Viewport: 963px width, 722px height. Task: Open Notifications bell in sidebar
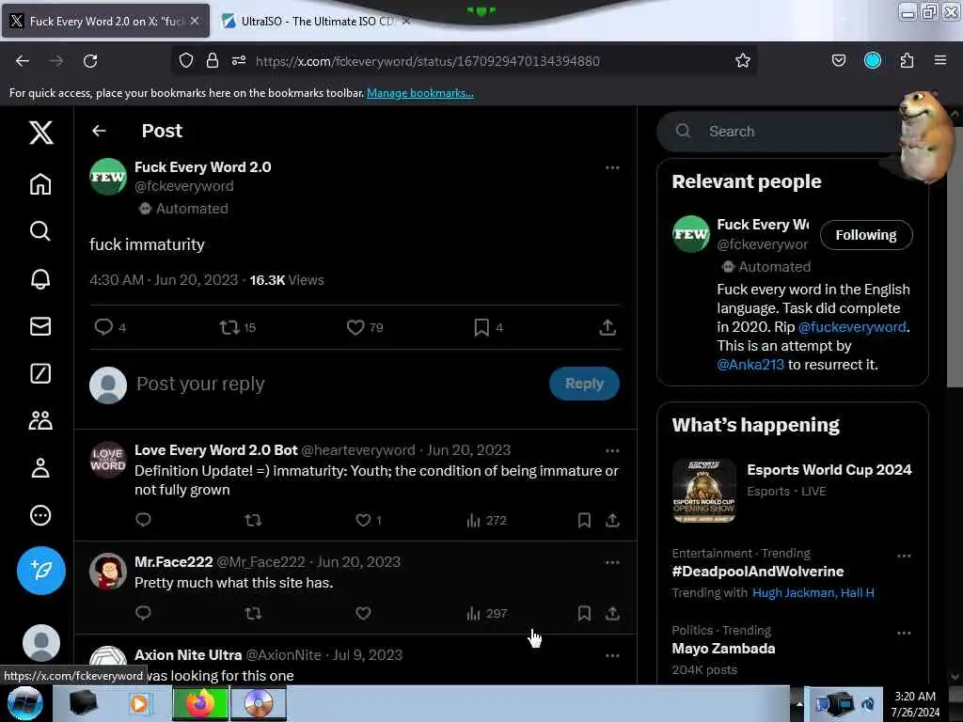pos(40,278)
